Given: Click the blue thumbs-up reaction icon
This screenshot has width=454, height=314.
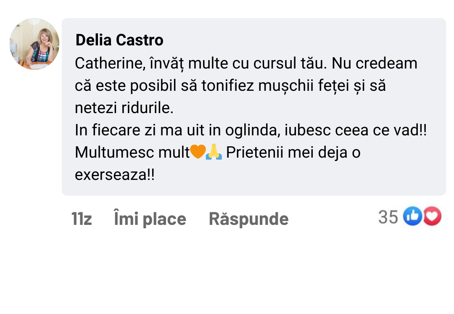Looking at the screenshot, I should point(412,217).
